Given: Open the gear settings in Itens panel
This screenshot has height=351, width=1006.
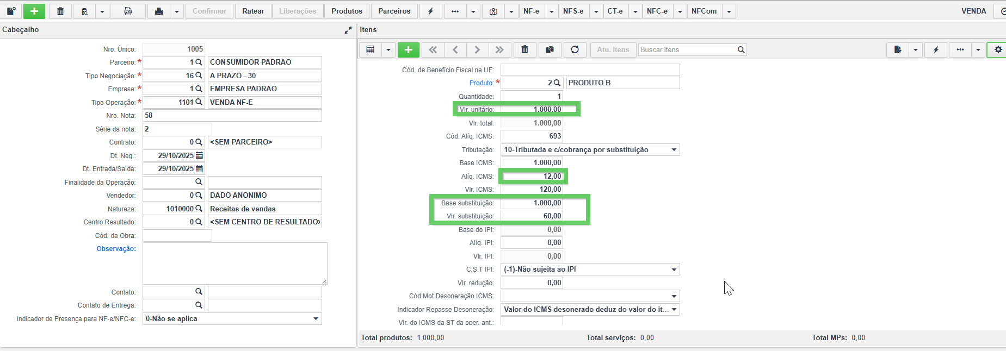Looking at the screenshot, I should point(998,49).
